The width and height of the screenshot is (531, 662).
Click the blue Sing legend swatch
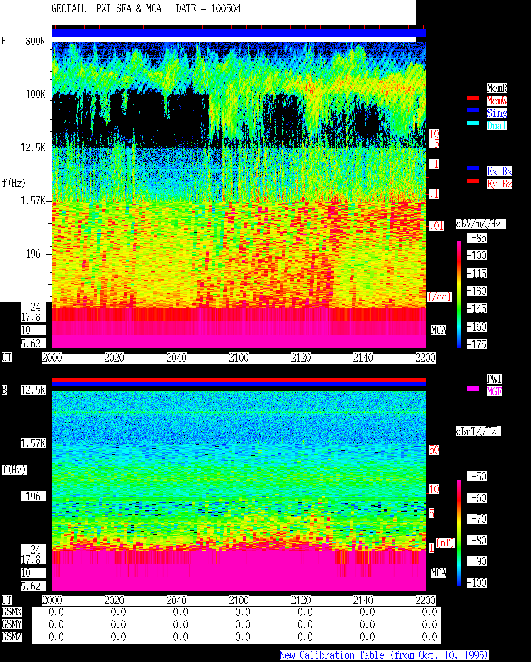tap(473, 110)
